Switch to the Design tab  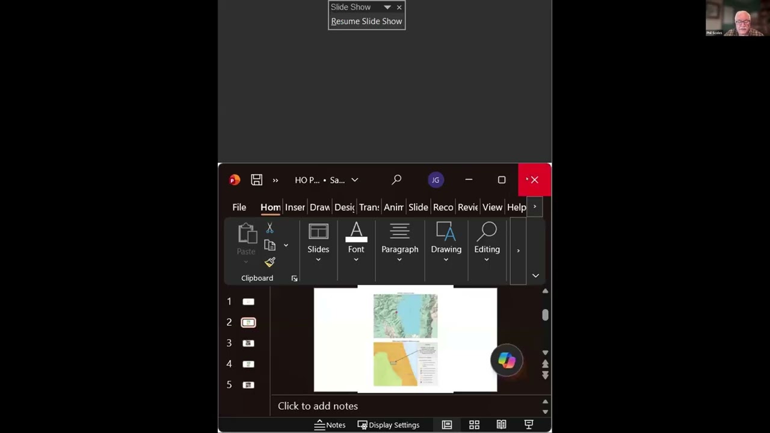click(x=344, y=207)
